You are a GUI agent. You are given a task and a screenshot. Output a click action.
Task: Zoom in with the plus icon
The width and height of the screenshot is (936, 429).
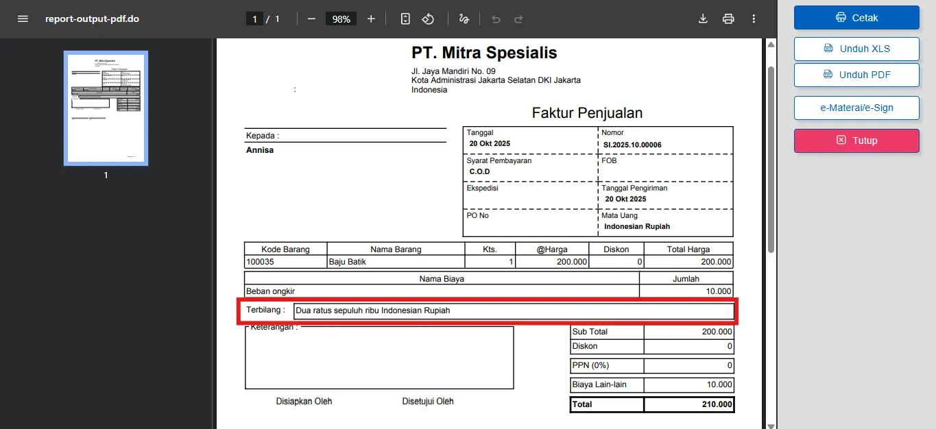371,19
